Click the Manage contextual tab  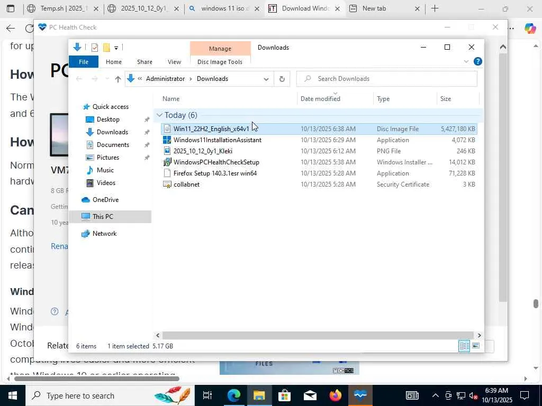coord(220,49)
